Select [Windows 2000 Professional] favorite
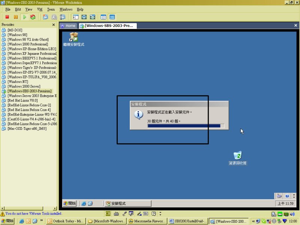This screenshot has width=300, height=225. 27,44
